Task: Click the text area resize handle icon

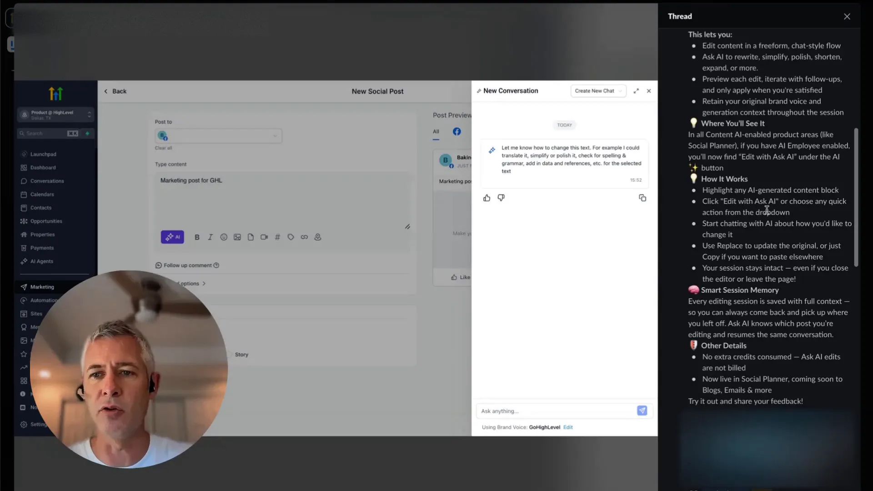Action: [x=407, y=226]
